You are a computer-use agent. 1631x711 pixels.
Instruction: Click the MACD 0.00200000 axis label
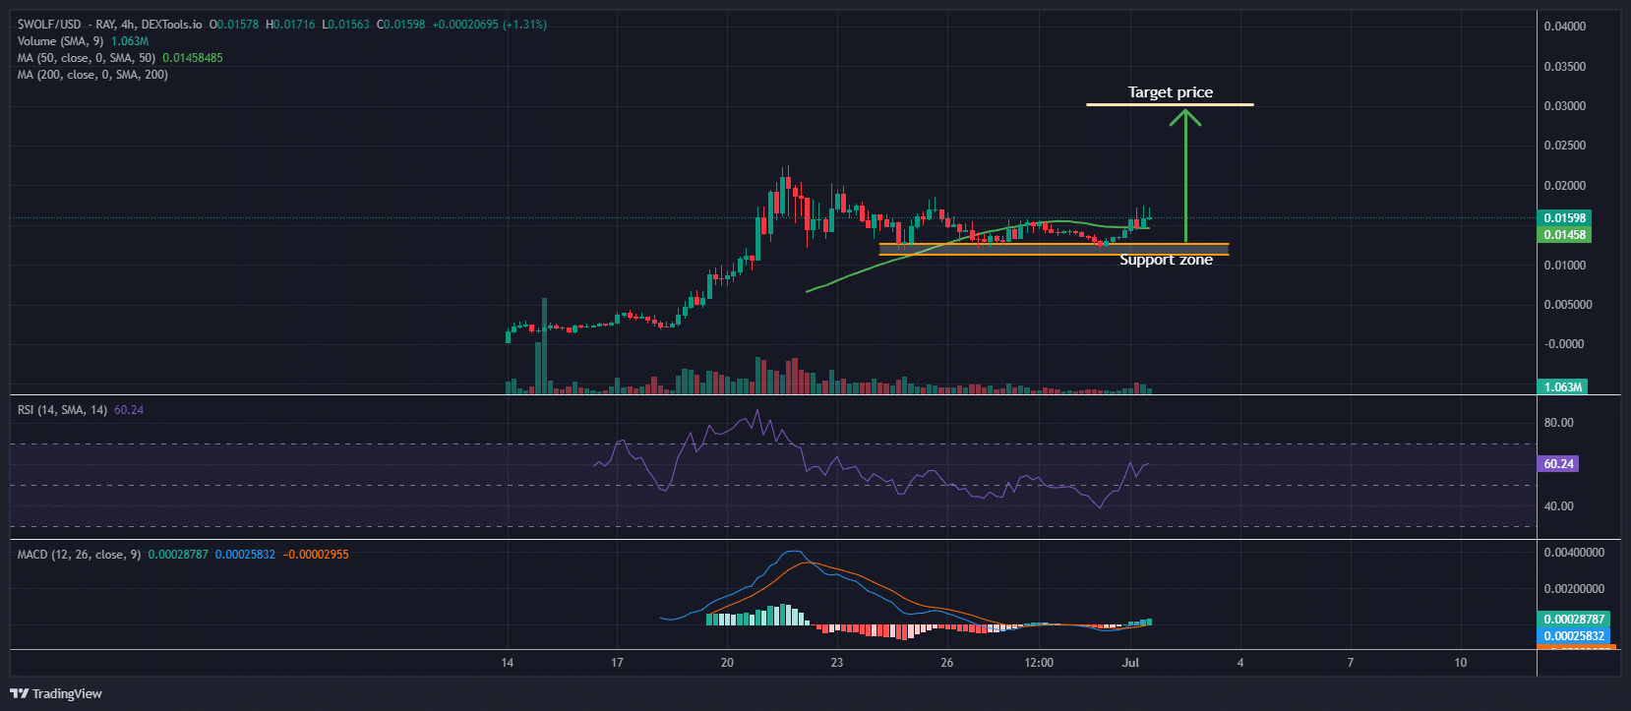click(1574, 589)
